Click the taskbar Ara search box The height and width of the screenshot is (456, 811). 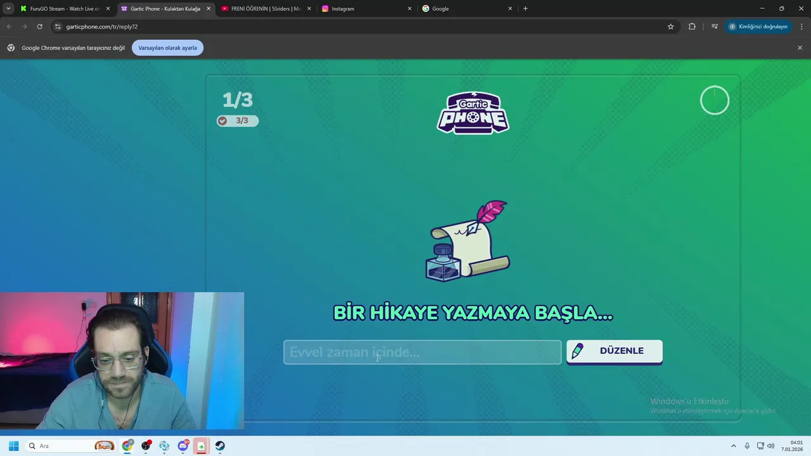[x=71, y=446]
